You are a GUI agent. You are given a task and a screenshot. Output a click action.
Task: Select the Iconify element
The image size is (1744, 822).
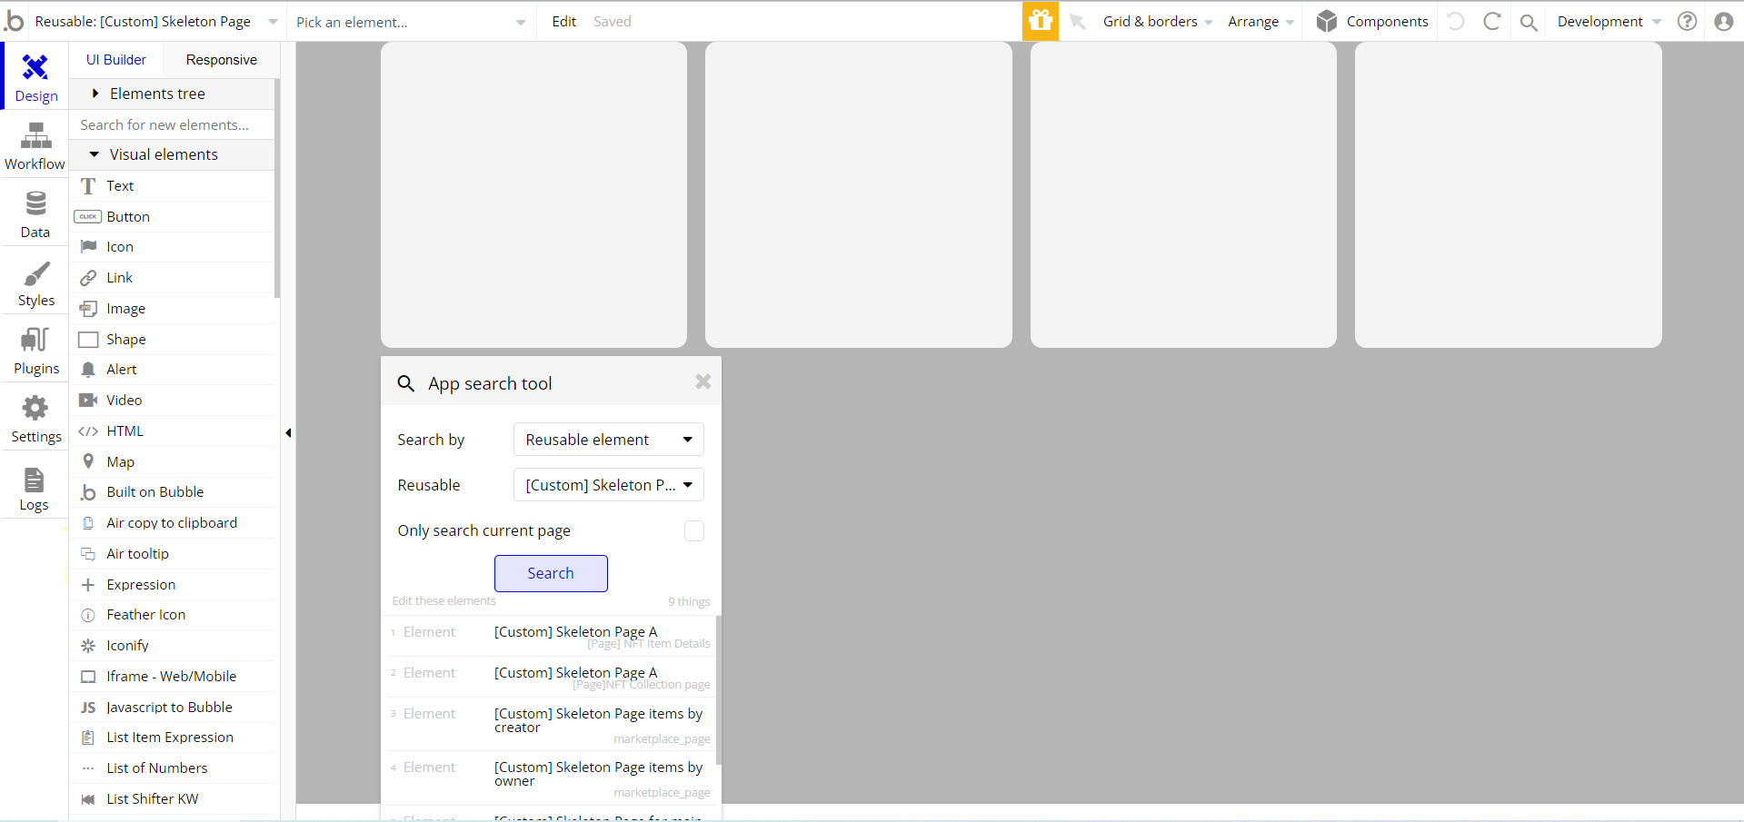pos(172,646)
